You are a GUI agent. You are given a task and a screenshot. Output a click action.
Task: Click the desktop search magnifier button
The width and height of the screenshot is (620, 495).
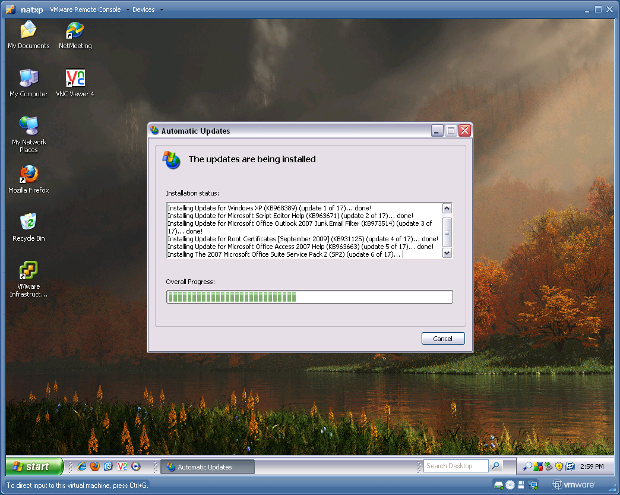(x=495, y=466)
